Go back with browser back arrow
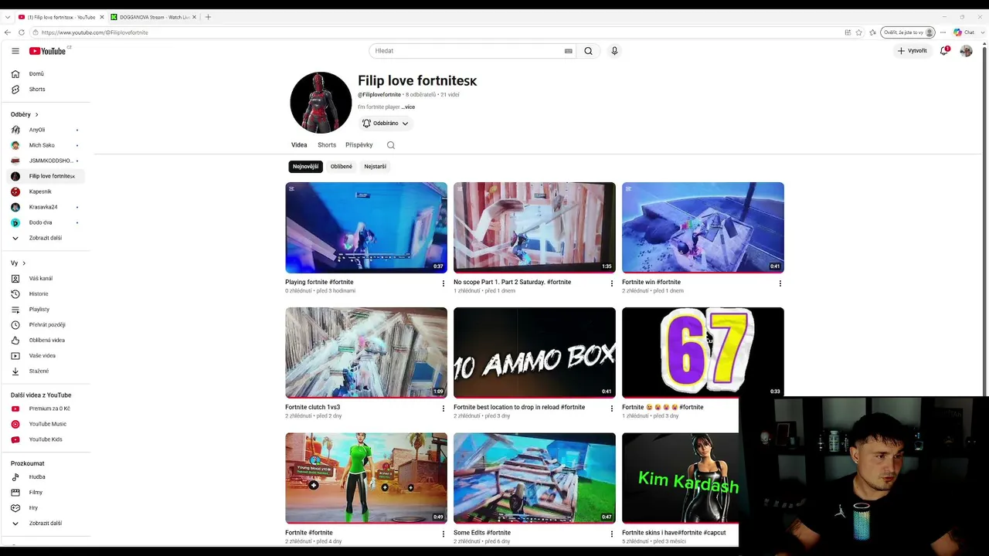989x556 pixels. coord(8,32)
